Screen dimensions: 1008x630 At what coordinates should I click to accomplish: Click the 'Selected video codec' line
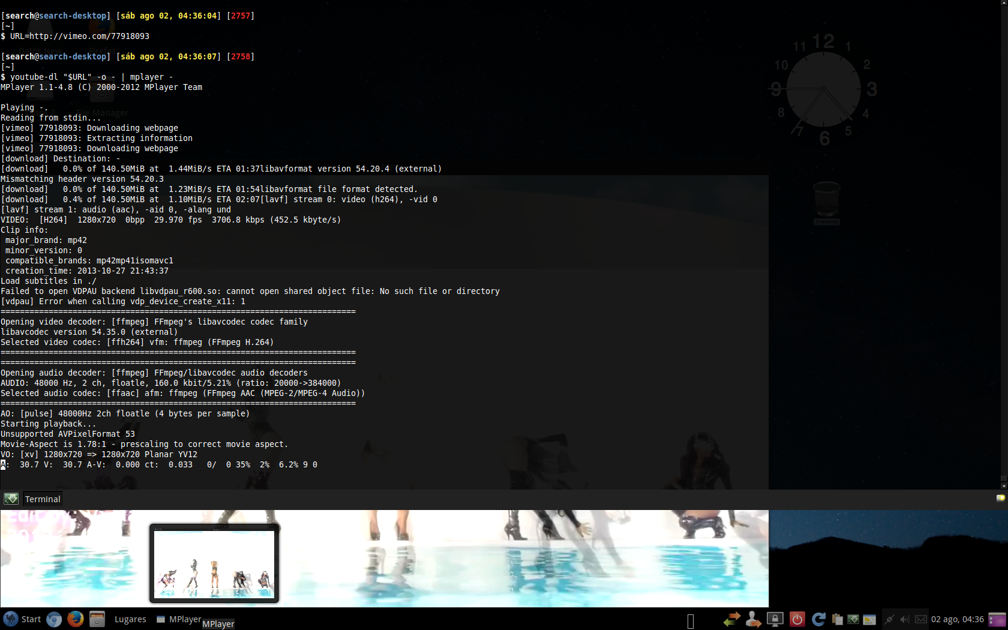tap(137, 342)
